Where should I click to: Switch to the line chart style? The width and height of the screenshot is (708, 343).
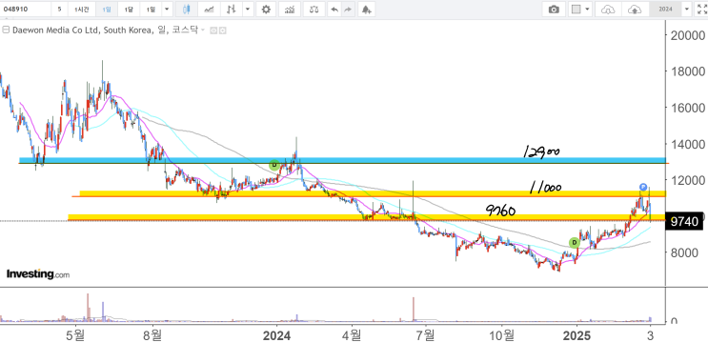[209, 9]
